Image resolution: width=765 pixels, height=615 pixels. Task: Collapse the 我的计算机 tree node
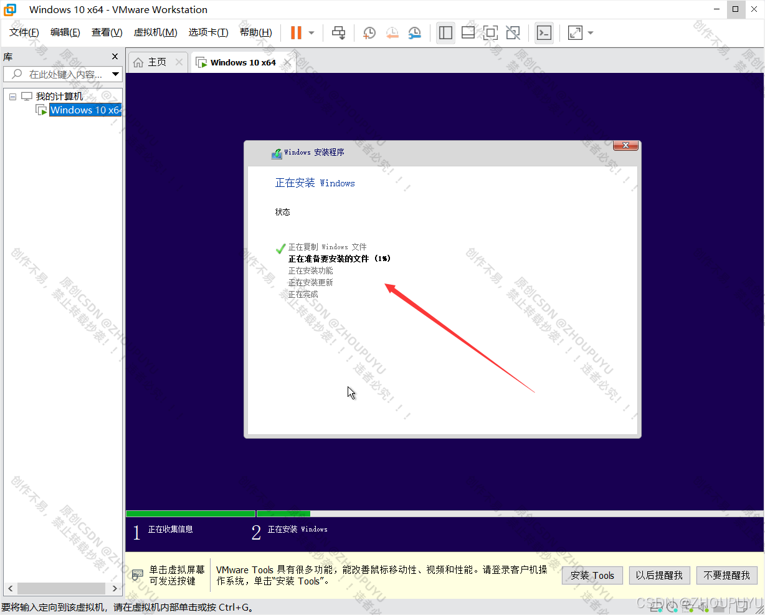coord(12,97)
